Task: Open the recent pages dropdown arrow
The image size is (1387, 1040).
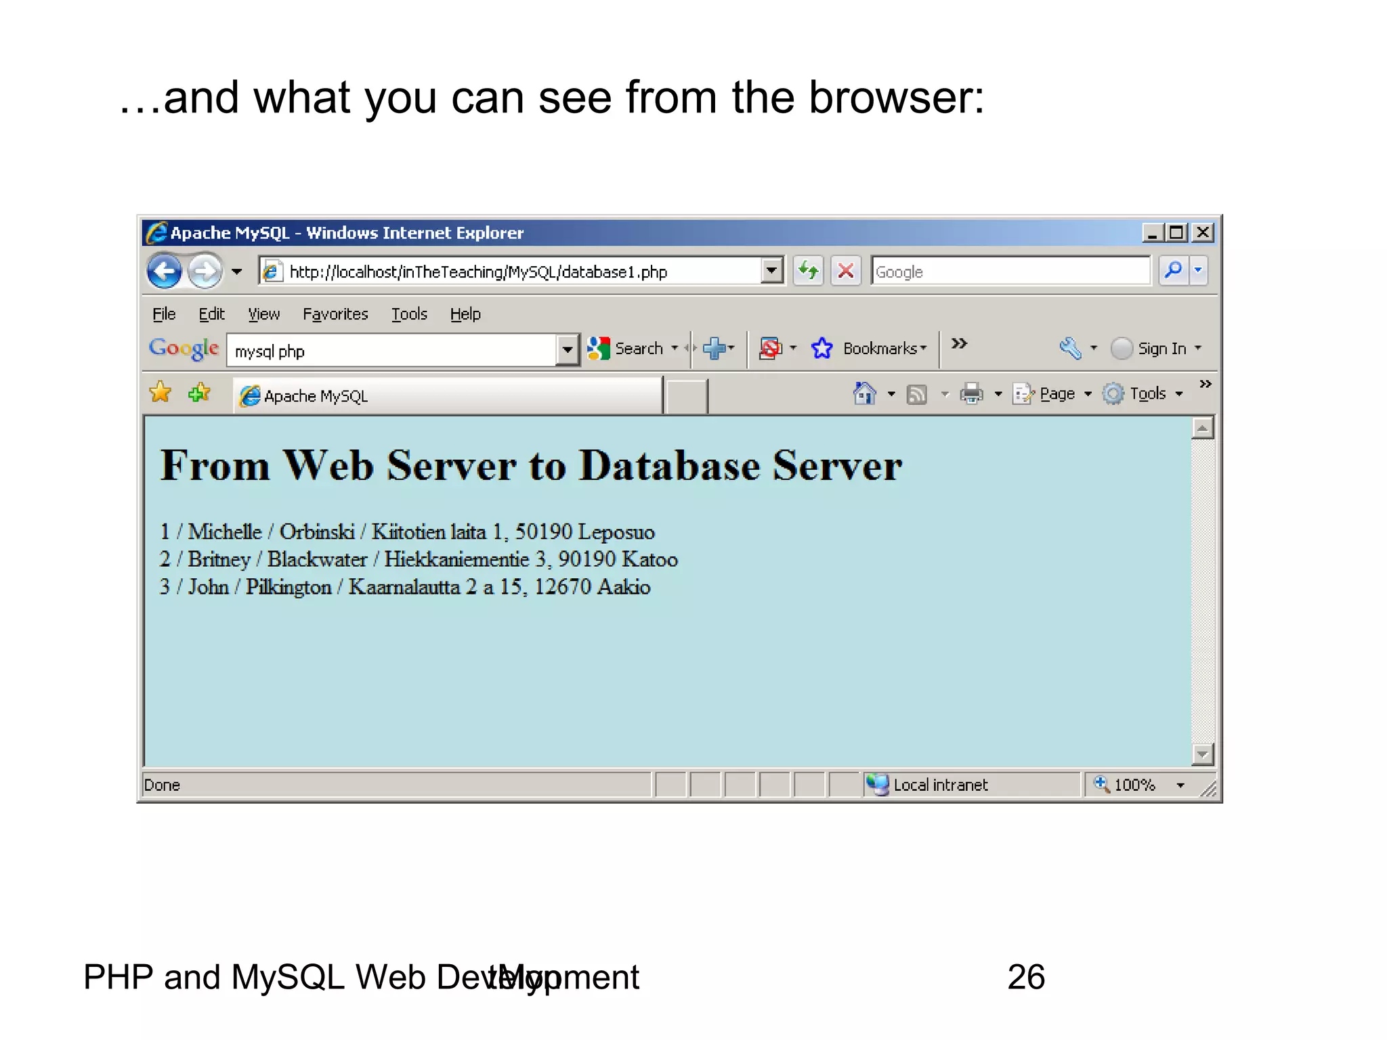Action: point(236,272)
